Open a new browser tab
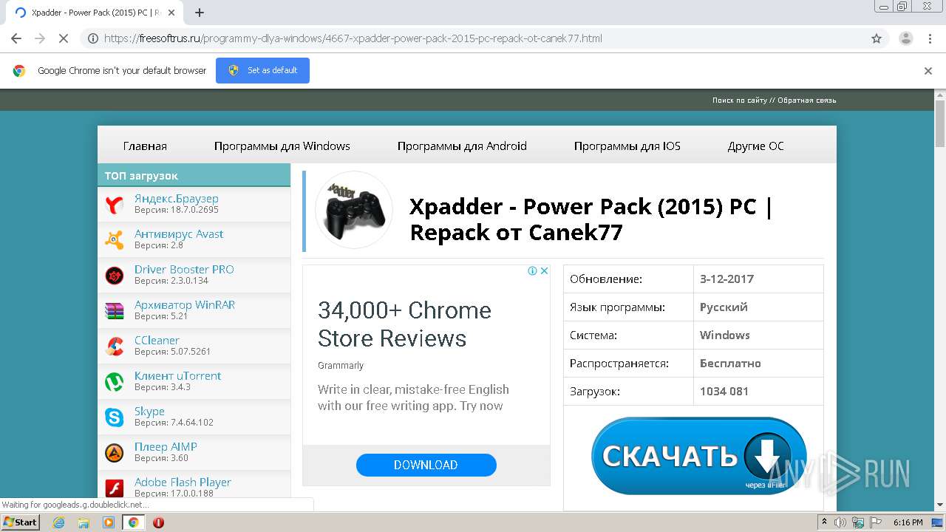946x532 pixels. pos(200,13)
